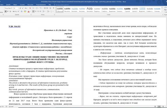The height and width of the screenshot is (108, 167).
Task: Switch to Web Layout view
Action: (x=163, y=107)
